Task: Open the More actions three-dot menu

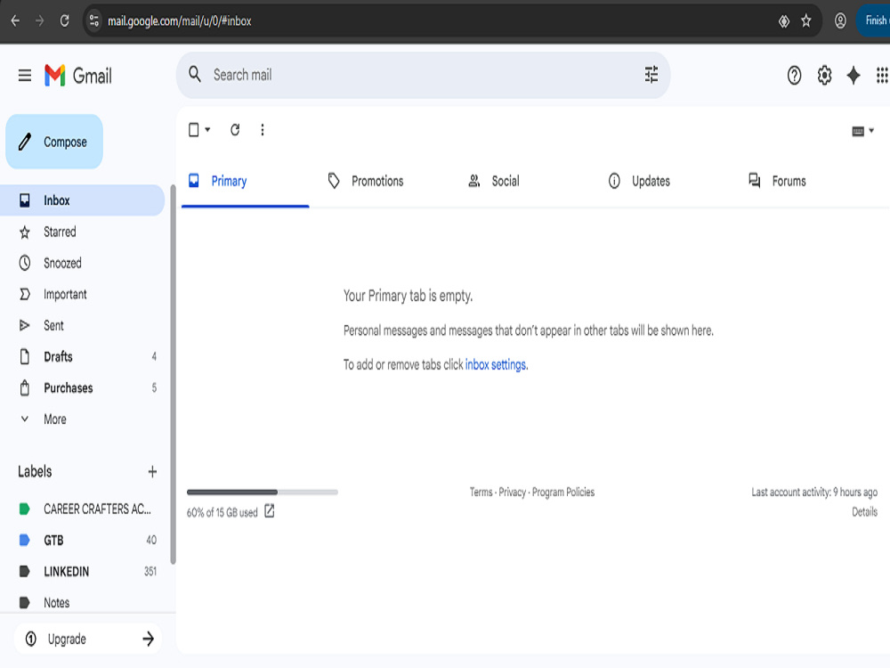Action: [263, 130]
